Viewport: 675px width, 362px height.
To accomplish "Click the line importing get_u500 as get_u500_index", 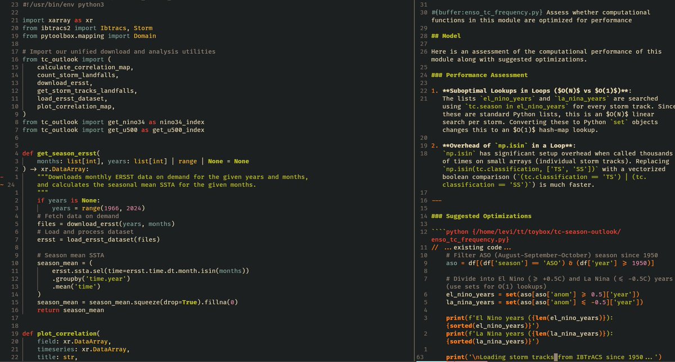I will [x=113, y=130].
